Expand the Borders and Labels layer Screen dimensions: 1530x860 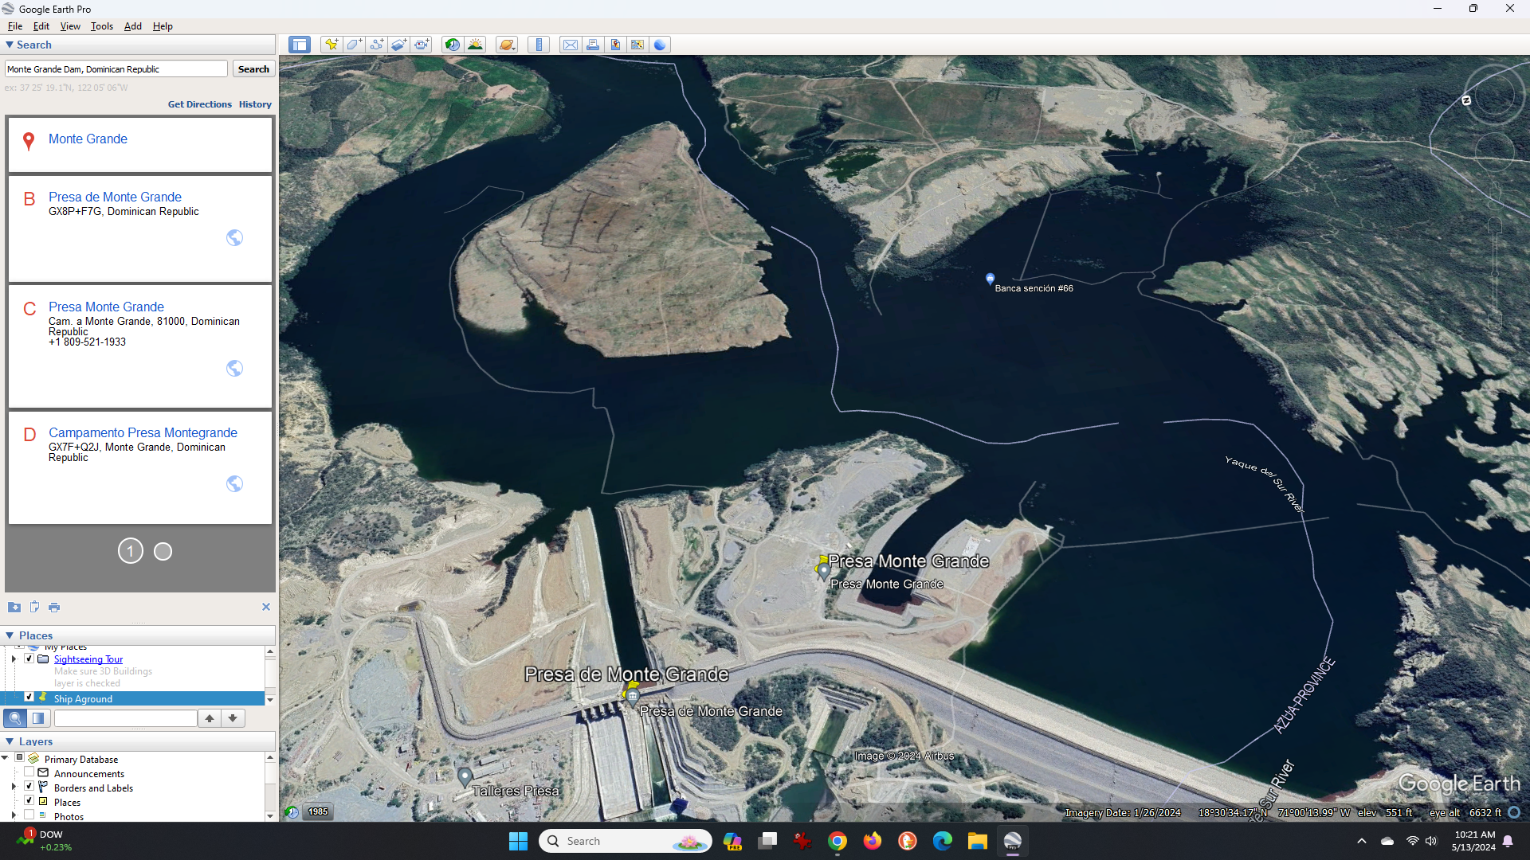click(14, 787)
